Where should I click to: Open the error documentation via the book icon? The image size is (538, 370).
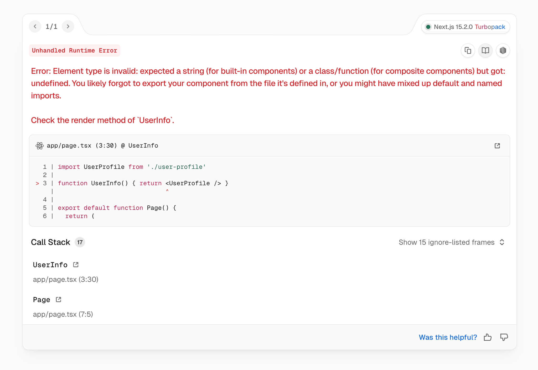point(485,50)
